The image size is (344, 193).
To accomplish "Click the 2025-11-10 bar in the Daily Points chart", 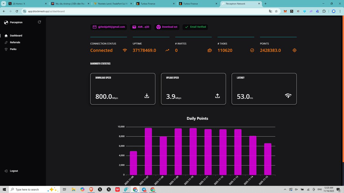I will coord(193,152).
